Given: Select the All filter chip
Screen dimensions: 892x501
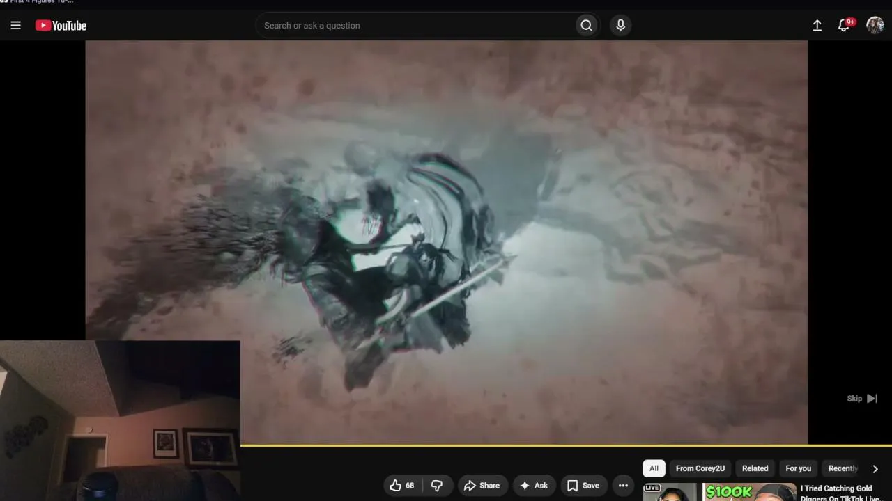Looking at the screenshot, I should 654,468.
